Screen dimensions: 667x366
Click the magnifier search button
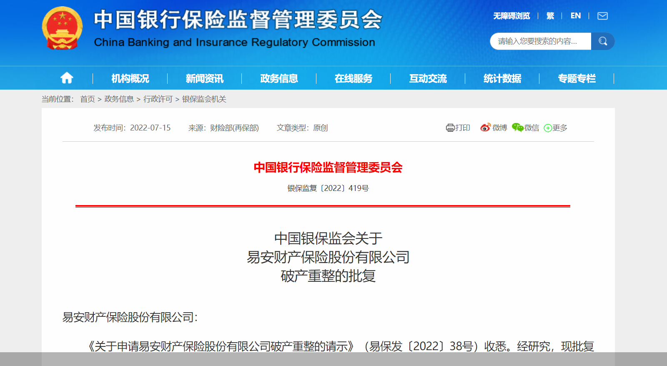[x=603, y=41]
